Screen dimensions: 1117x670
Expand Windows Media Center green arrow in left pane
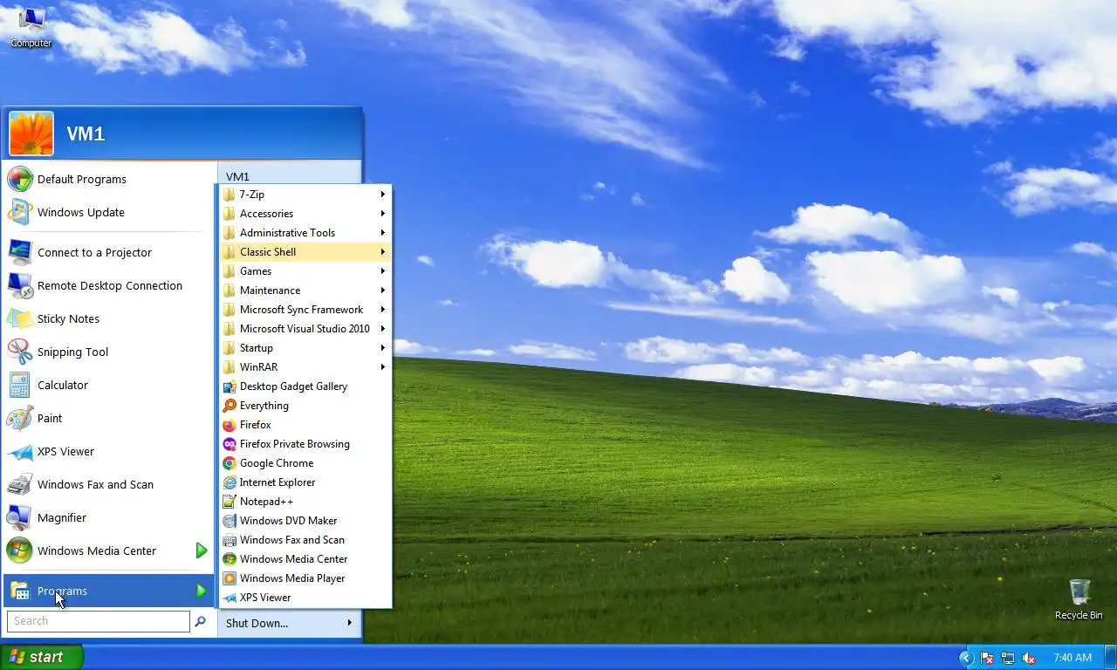202,550
